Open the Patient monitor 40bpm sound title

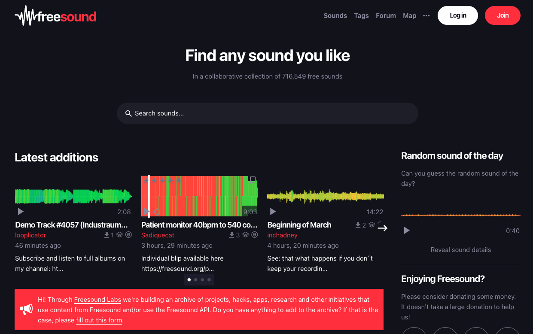click(199, 225)
